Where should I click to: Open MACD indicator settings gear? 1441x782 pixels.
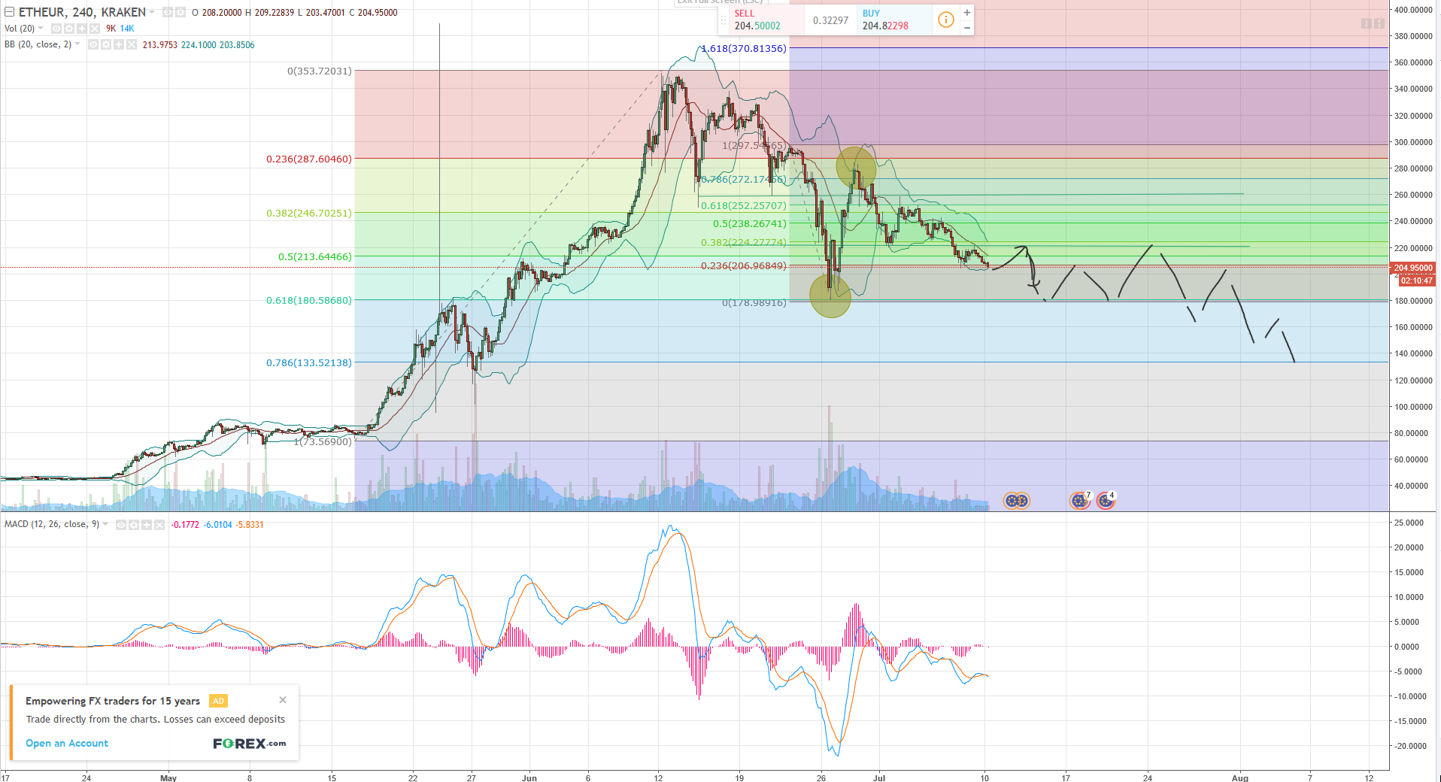pyautogui.click(x=134, y=525)
